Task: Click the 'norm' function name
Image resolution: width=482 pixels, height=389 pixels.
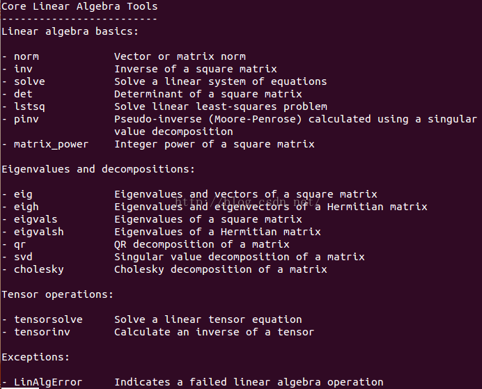Action: pyautogui.click(x=26, y=57)
